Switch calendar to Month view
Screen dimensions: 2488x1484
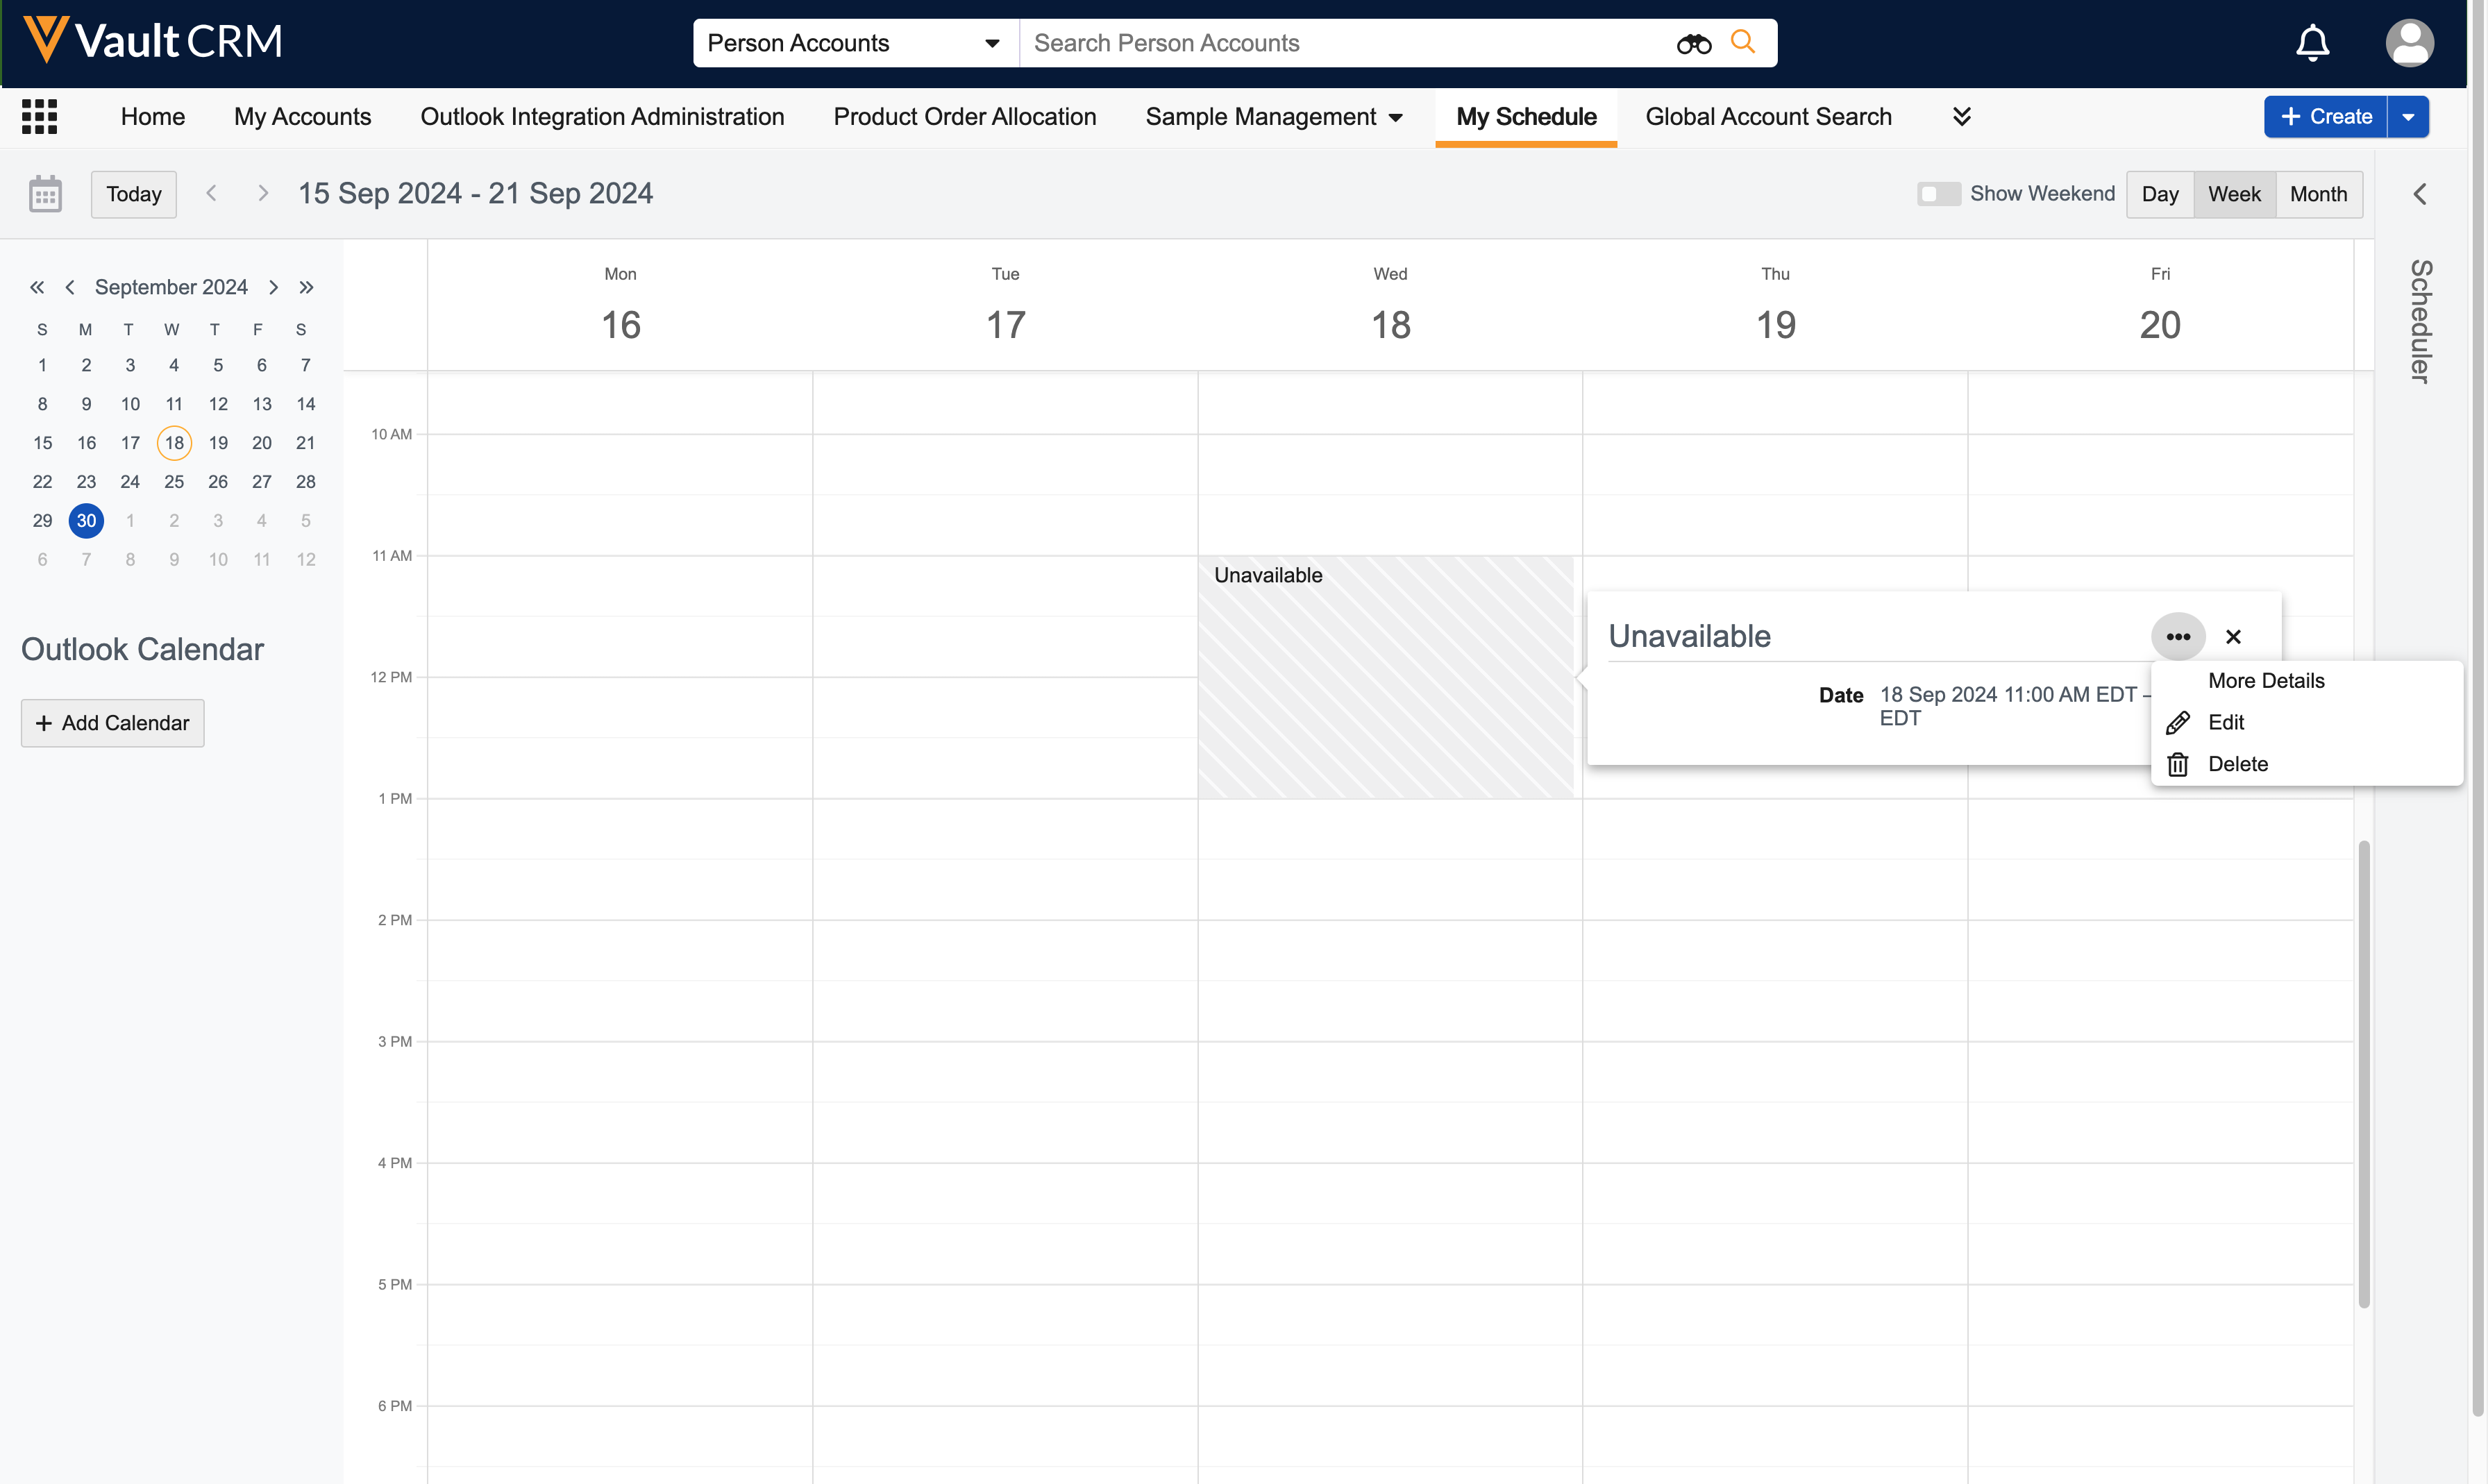click(2318, 194)
